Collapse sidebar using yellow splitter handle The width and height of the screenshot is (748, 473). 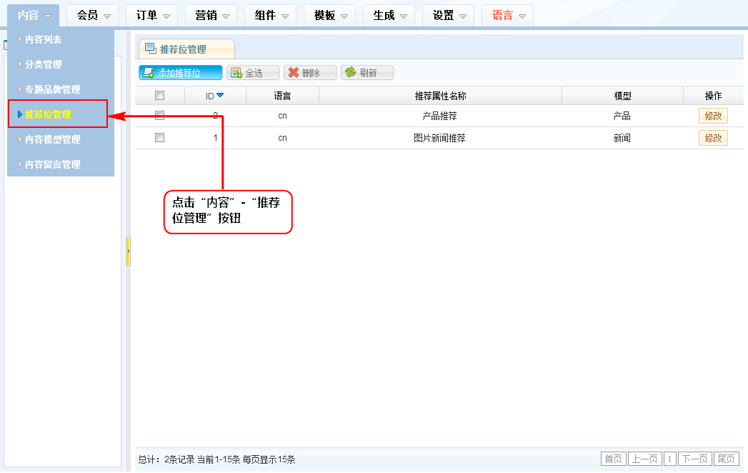coord(128,252)
